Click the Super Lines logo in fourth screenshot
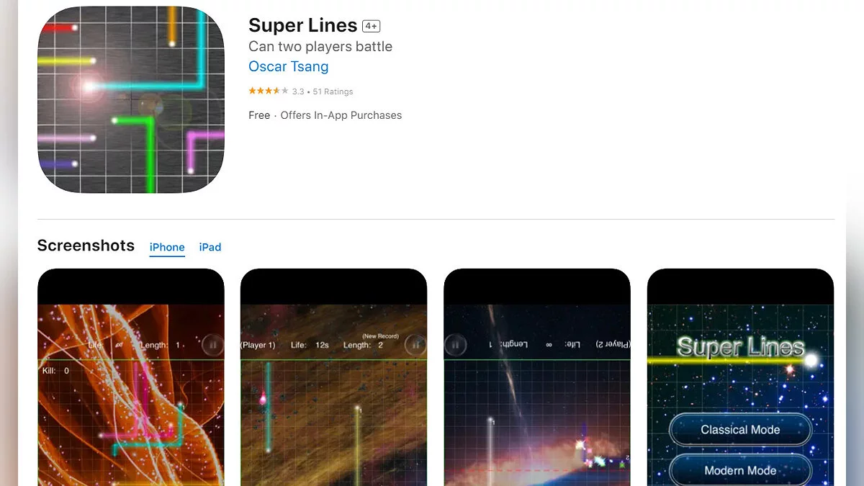Screen dimensions: 864x486 point(740,348)
